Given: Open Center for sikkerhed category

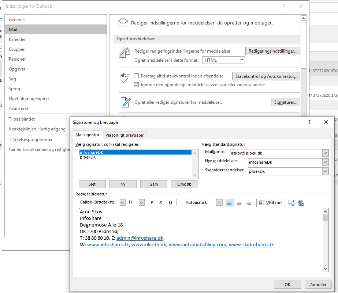Looking at the screenshot, I should [x=37, y=149].
